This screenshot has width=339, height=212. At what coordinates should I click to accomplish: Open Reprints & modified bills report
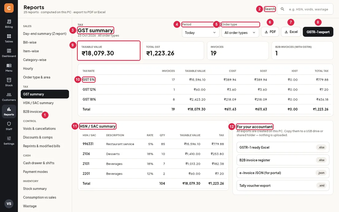45,146
